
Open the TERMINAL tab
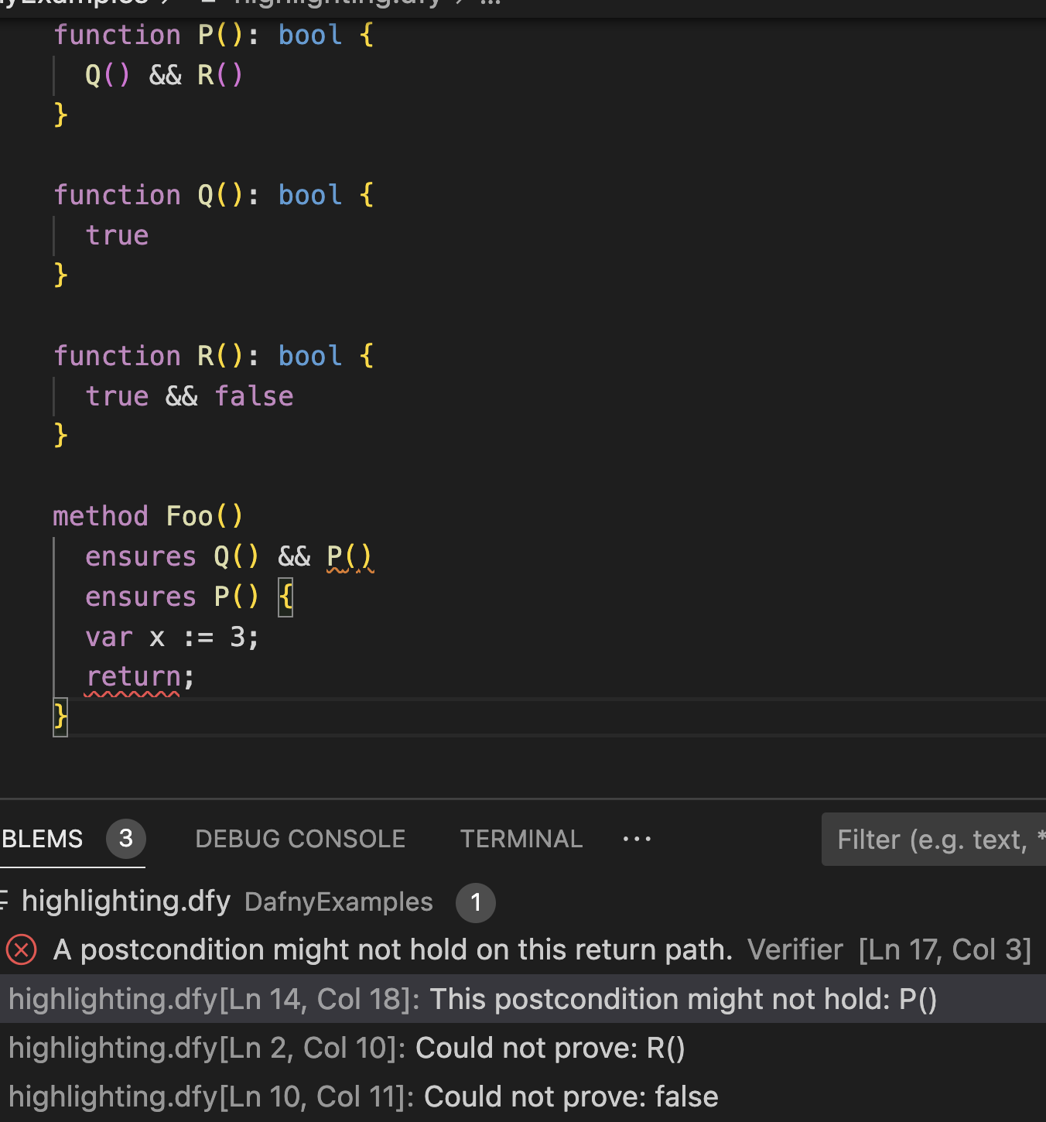521,839
